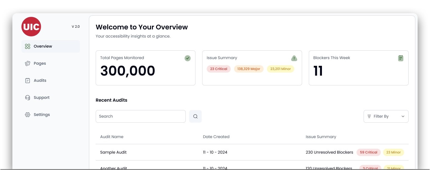Click the 300,000 total pages value
The image size is (430, 170).
coord(128,71)
